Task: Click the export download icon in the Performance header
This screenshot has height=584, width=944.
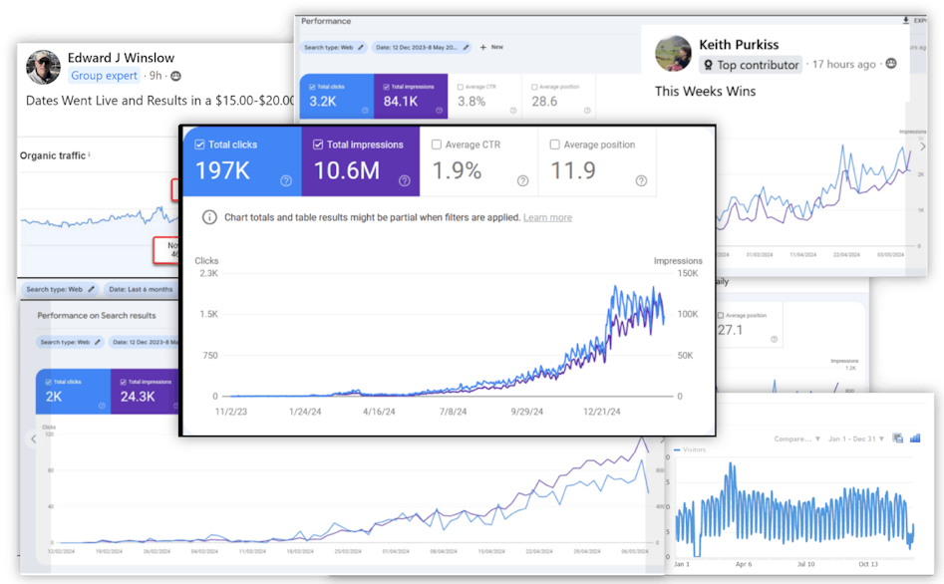Action: 905,20
